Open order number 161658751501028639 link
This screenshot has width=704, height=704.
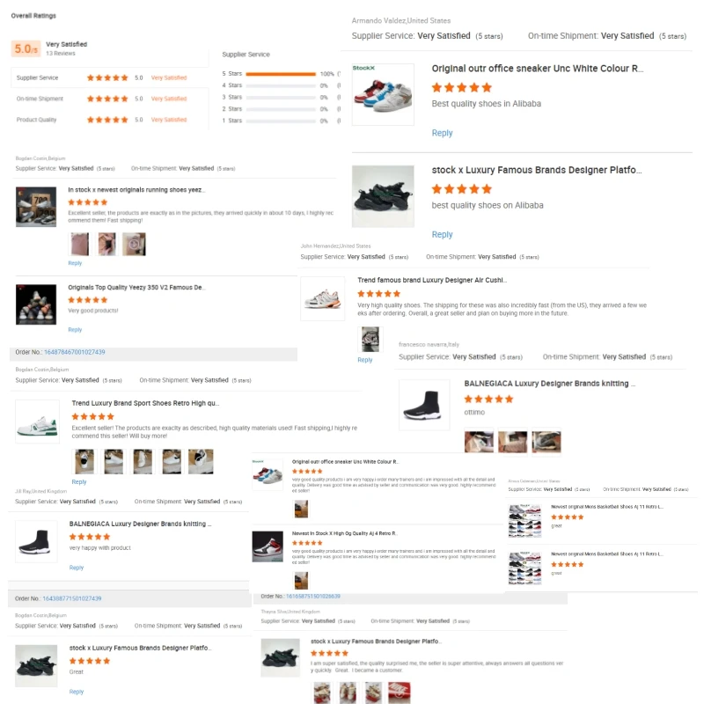(313, 597)
